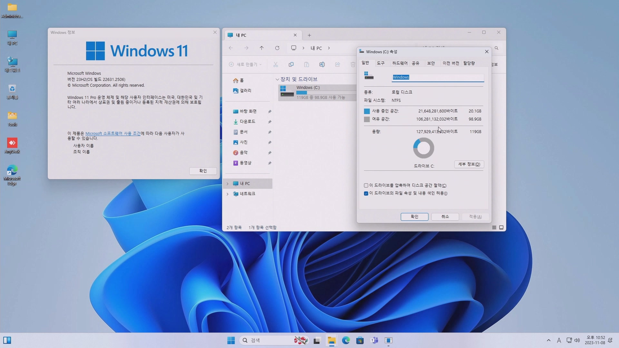
Task: Click 세부 정보 button in properties
Action: [x=469, y=164]
